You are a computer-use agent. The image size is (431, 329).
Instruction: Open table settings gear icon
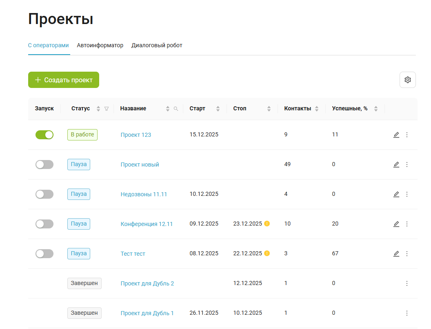(407, 80)
